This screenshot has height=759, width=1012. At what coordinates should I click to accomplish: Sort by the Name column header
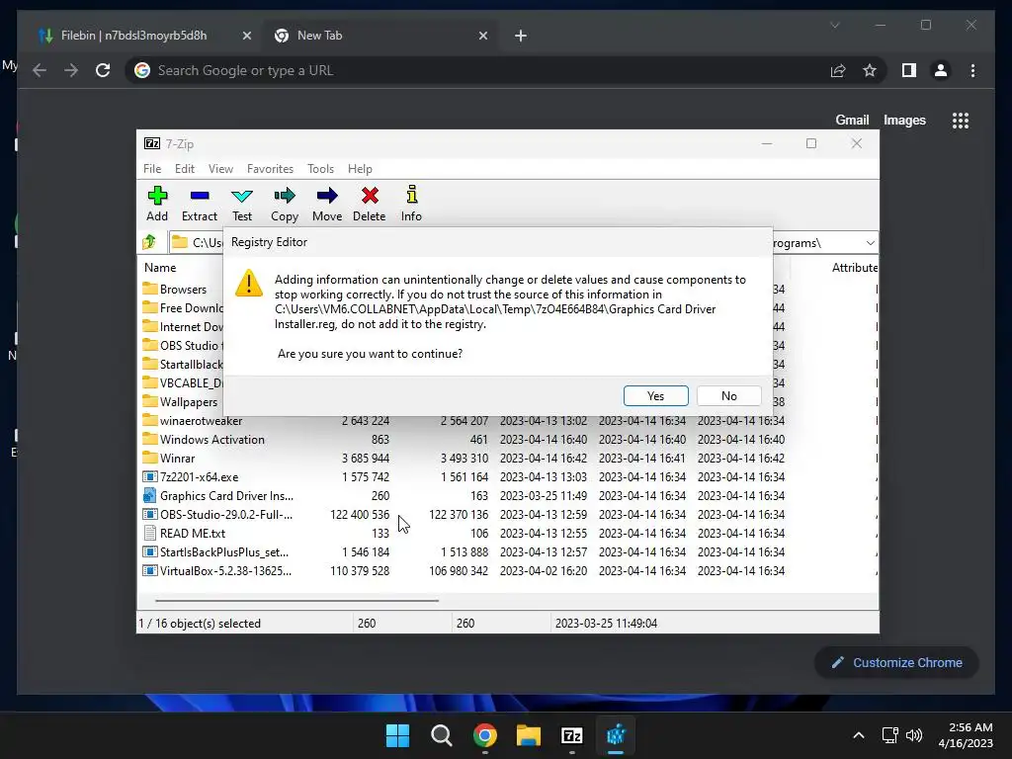point(160,267)
